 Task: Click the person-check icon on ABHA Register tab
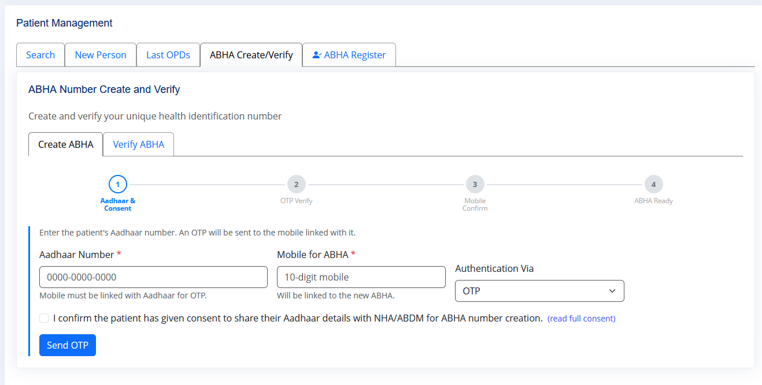[317, 55]
